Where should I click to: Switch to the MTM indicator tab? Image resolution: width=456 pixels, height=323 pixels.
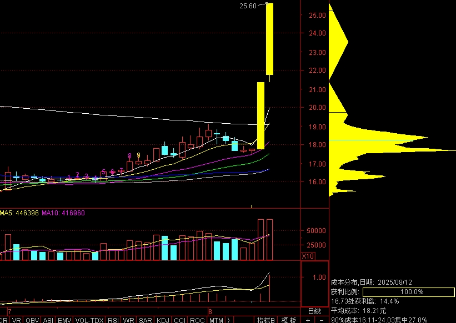pyautogui.click(x=216, y=320)
